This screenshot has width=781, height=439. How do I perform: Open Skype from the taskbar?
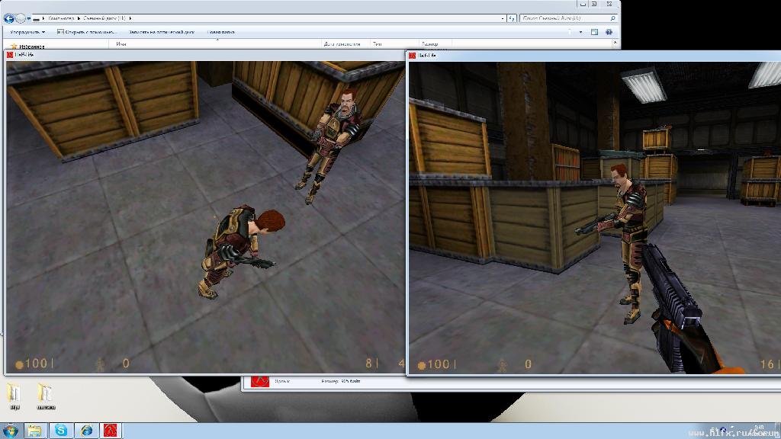pyautogui.click(x=61, y=431)
